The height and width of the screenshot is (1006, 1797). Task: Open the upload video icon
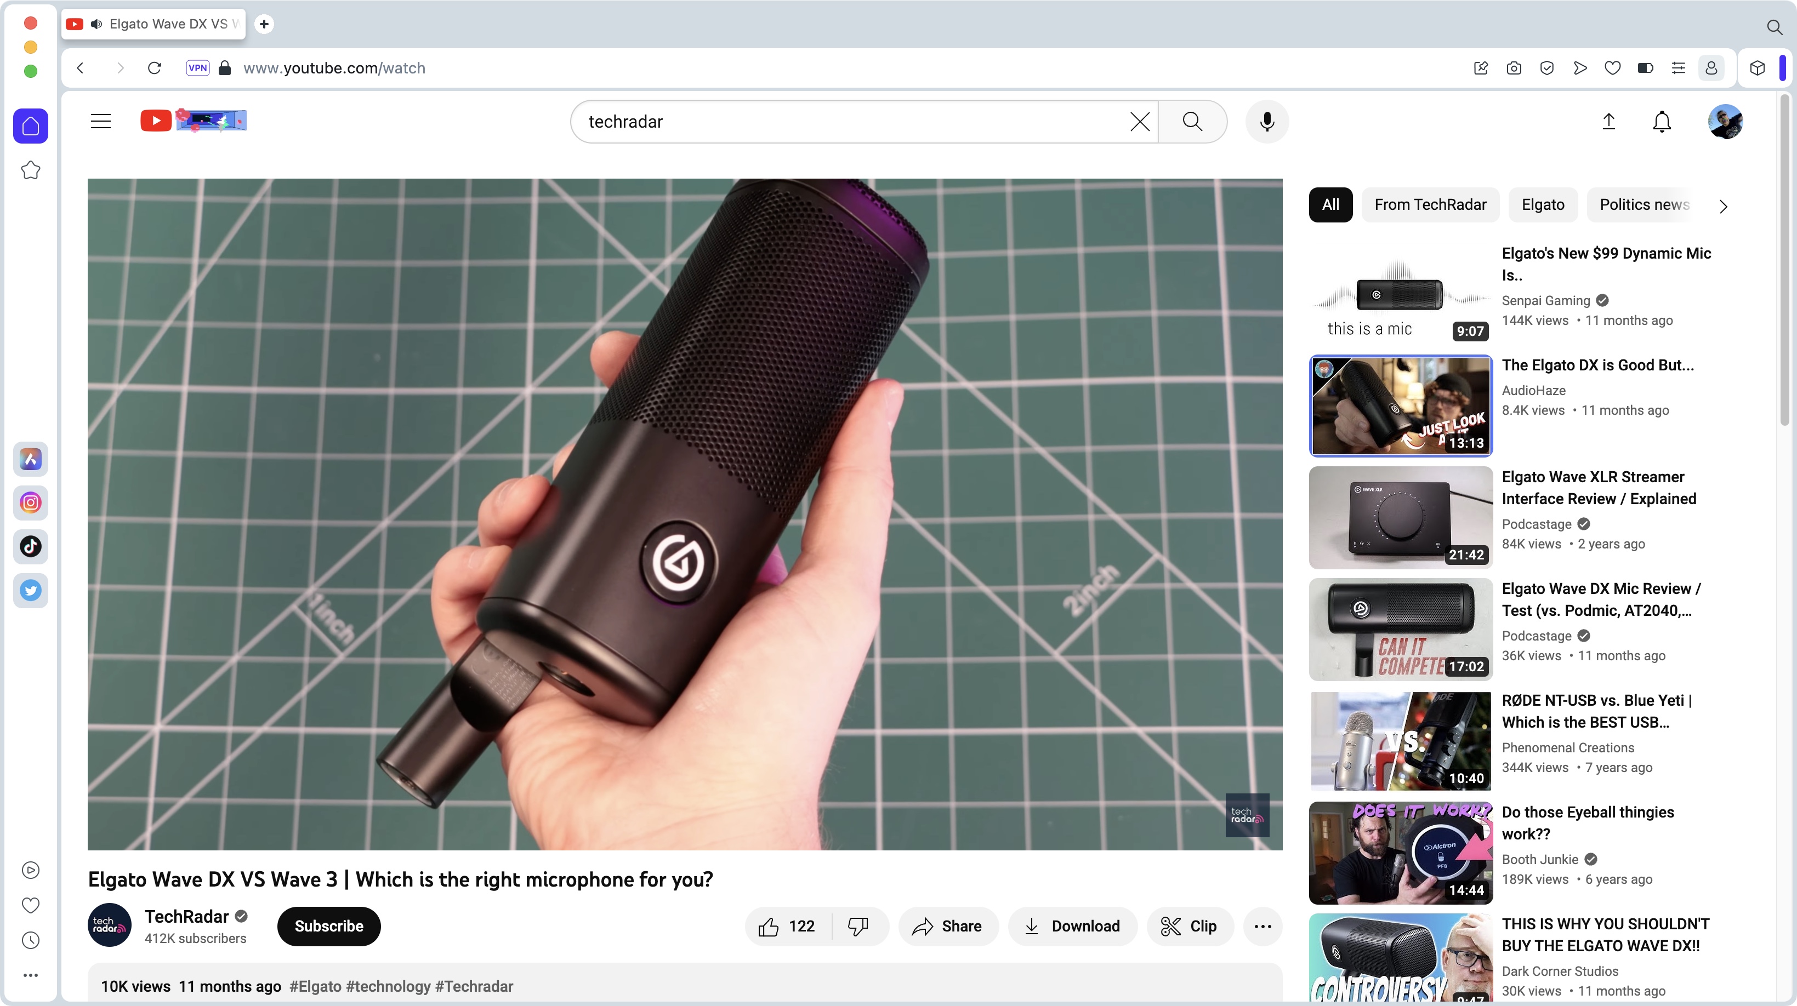coord(1608,121)
